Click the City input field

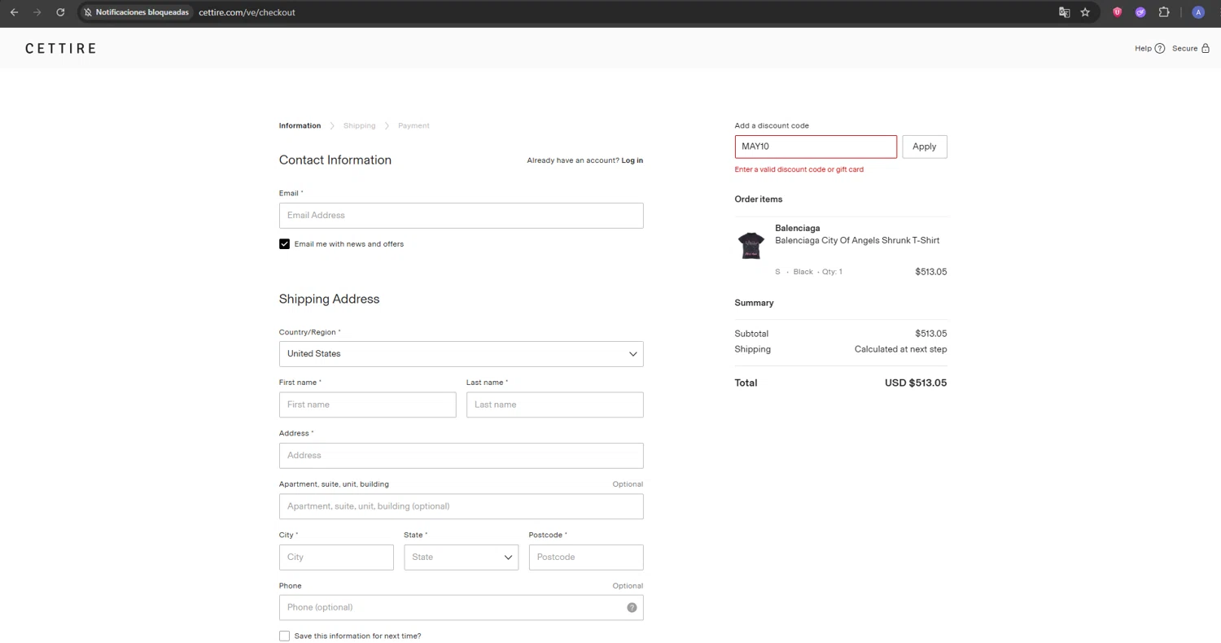[336, 558]
